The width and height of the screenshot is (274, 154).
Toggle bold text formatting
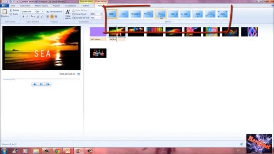pyautogui.click(x=23, y=17)
